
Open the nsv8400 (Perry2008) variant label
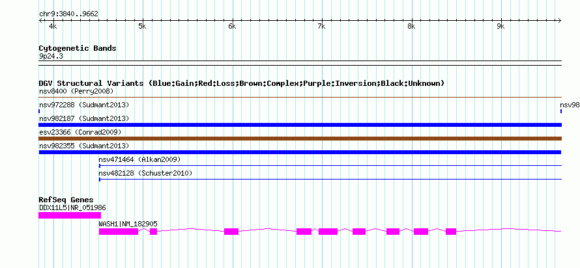click(76, 91)
